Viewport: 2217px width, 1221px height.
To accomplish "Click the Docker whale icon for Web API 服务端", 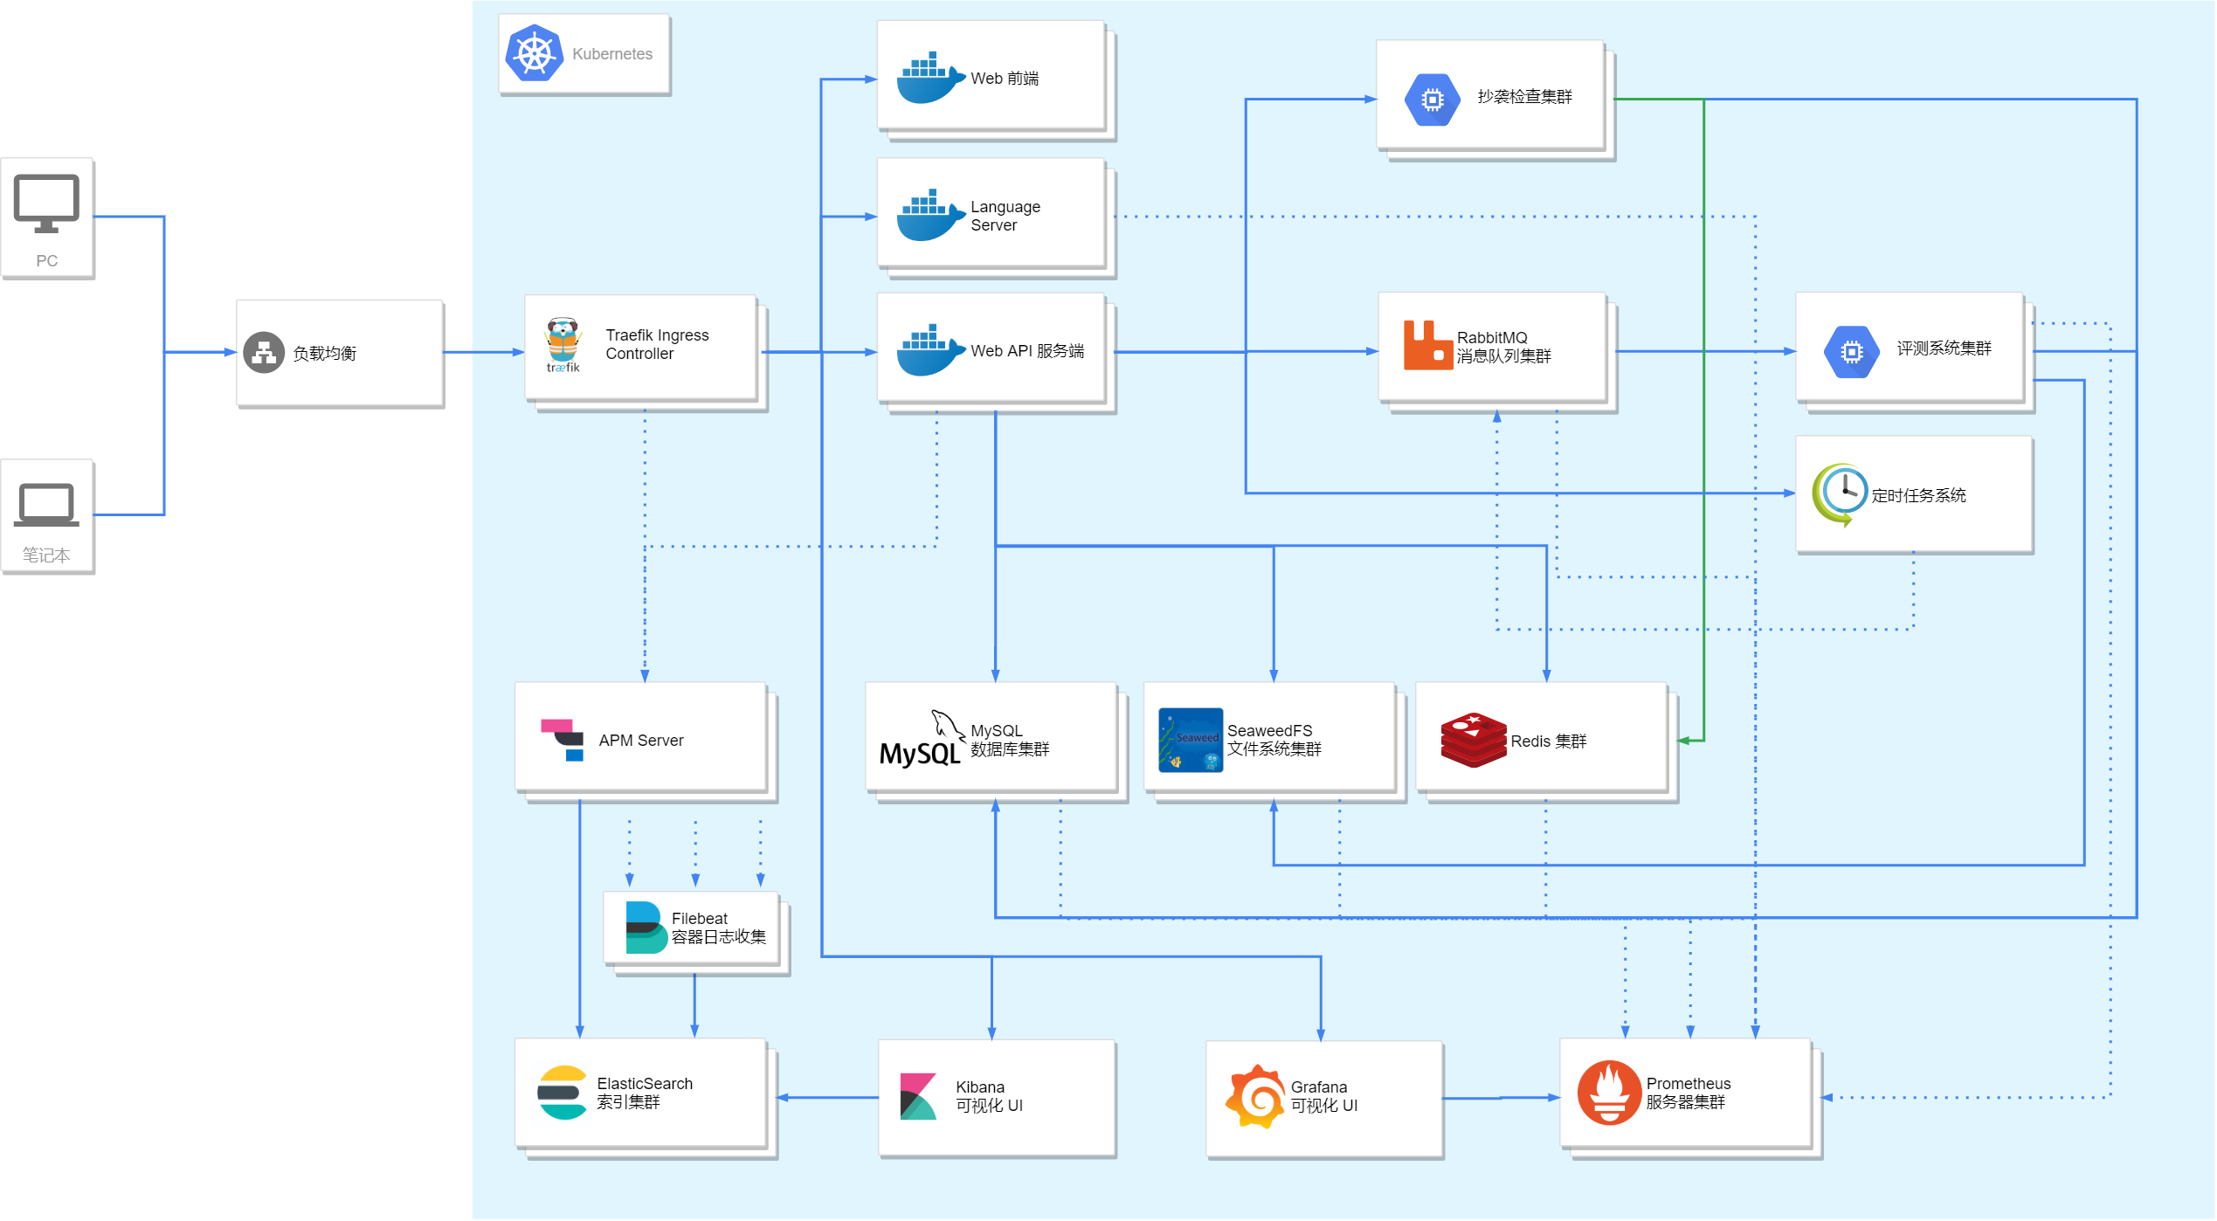I will tap(931, 350).
